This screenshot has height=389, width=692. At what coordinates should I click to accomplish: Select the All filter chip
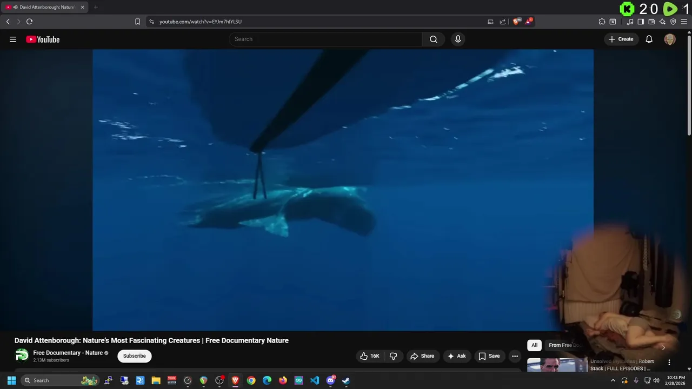tap(534, 345)
